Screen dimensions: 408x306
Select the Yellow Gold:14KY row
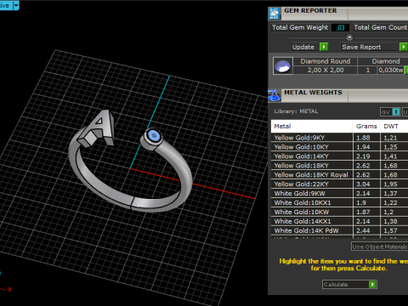(339, 156)
